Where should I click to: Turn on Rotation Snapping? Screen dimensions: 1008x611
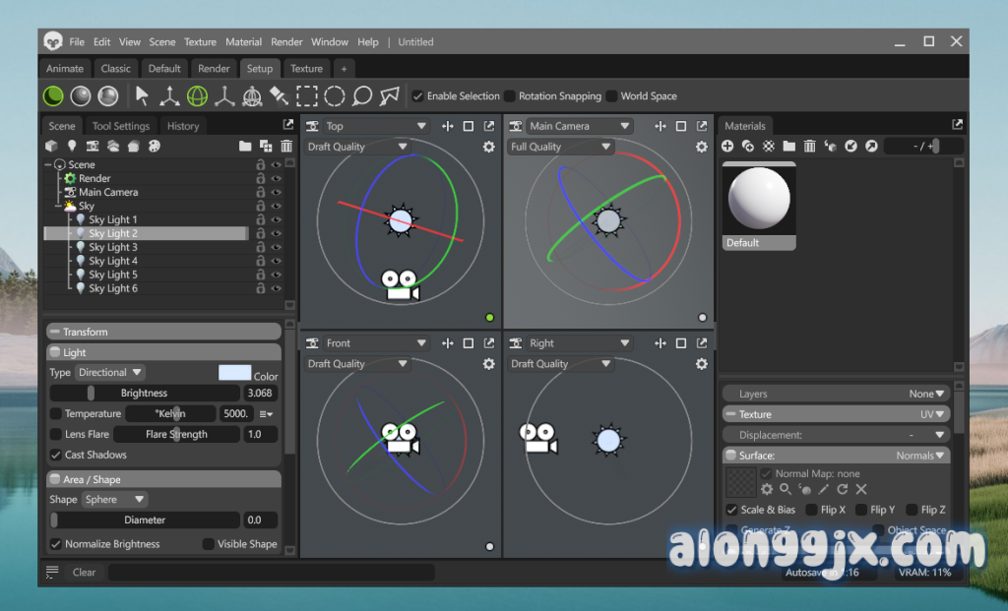[510, 96]
